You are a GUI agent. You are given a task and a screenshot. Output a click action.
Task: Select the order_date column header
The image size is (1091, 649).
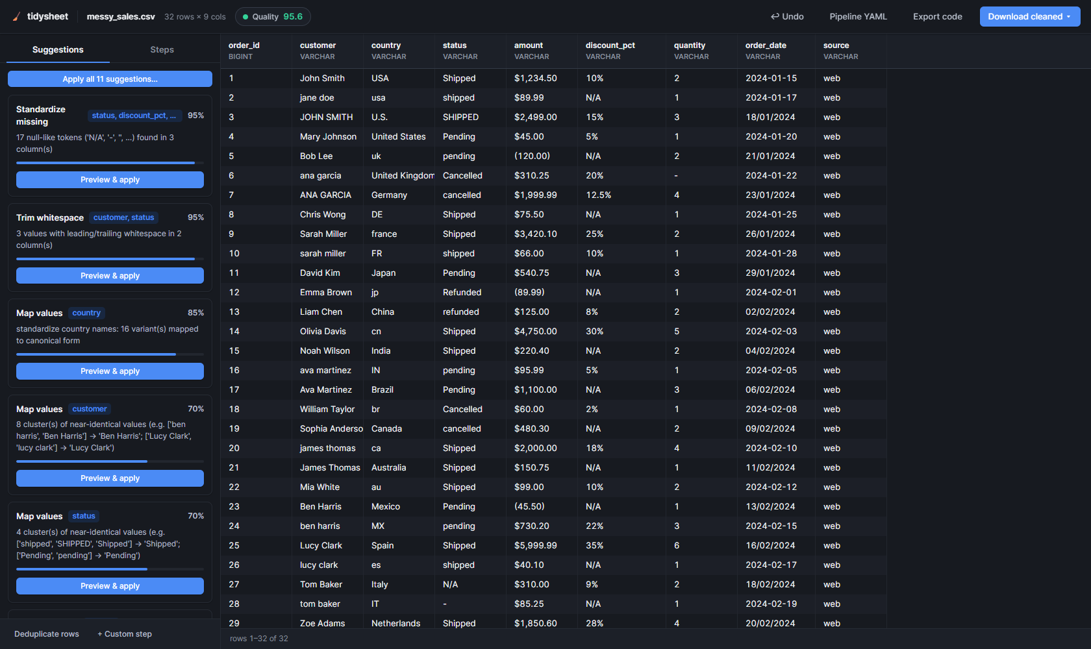click(776, 51)
